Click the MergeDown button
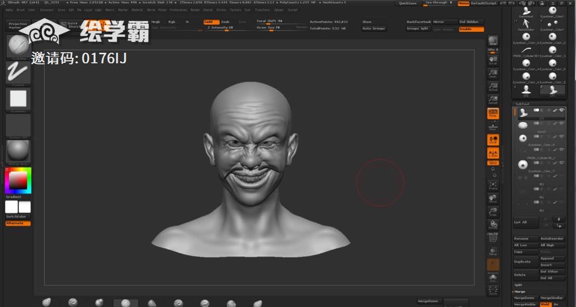The image size is (576, 307). tap(526, 298)
